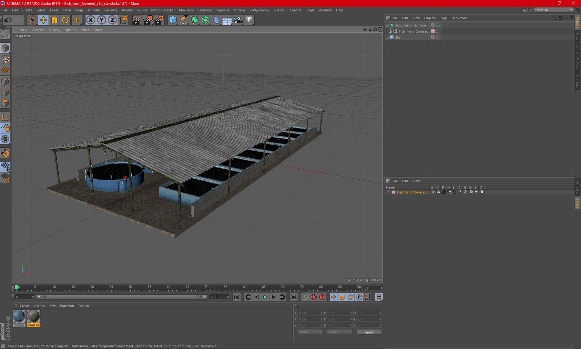Image resolution: width=581 pixels, height=349 pixels.
Task: Click Render to Picture Viewer icon
Action: 148,20
